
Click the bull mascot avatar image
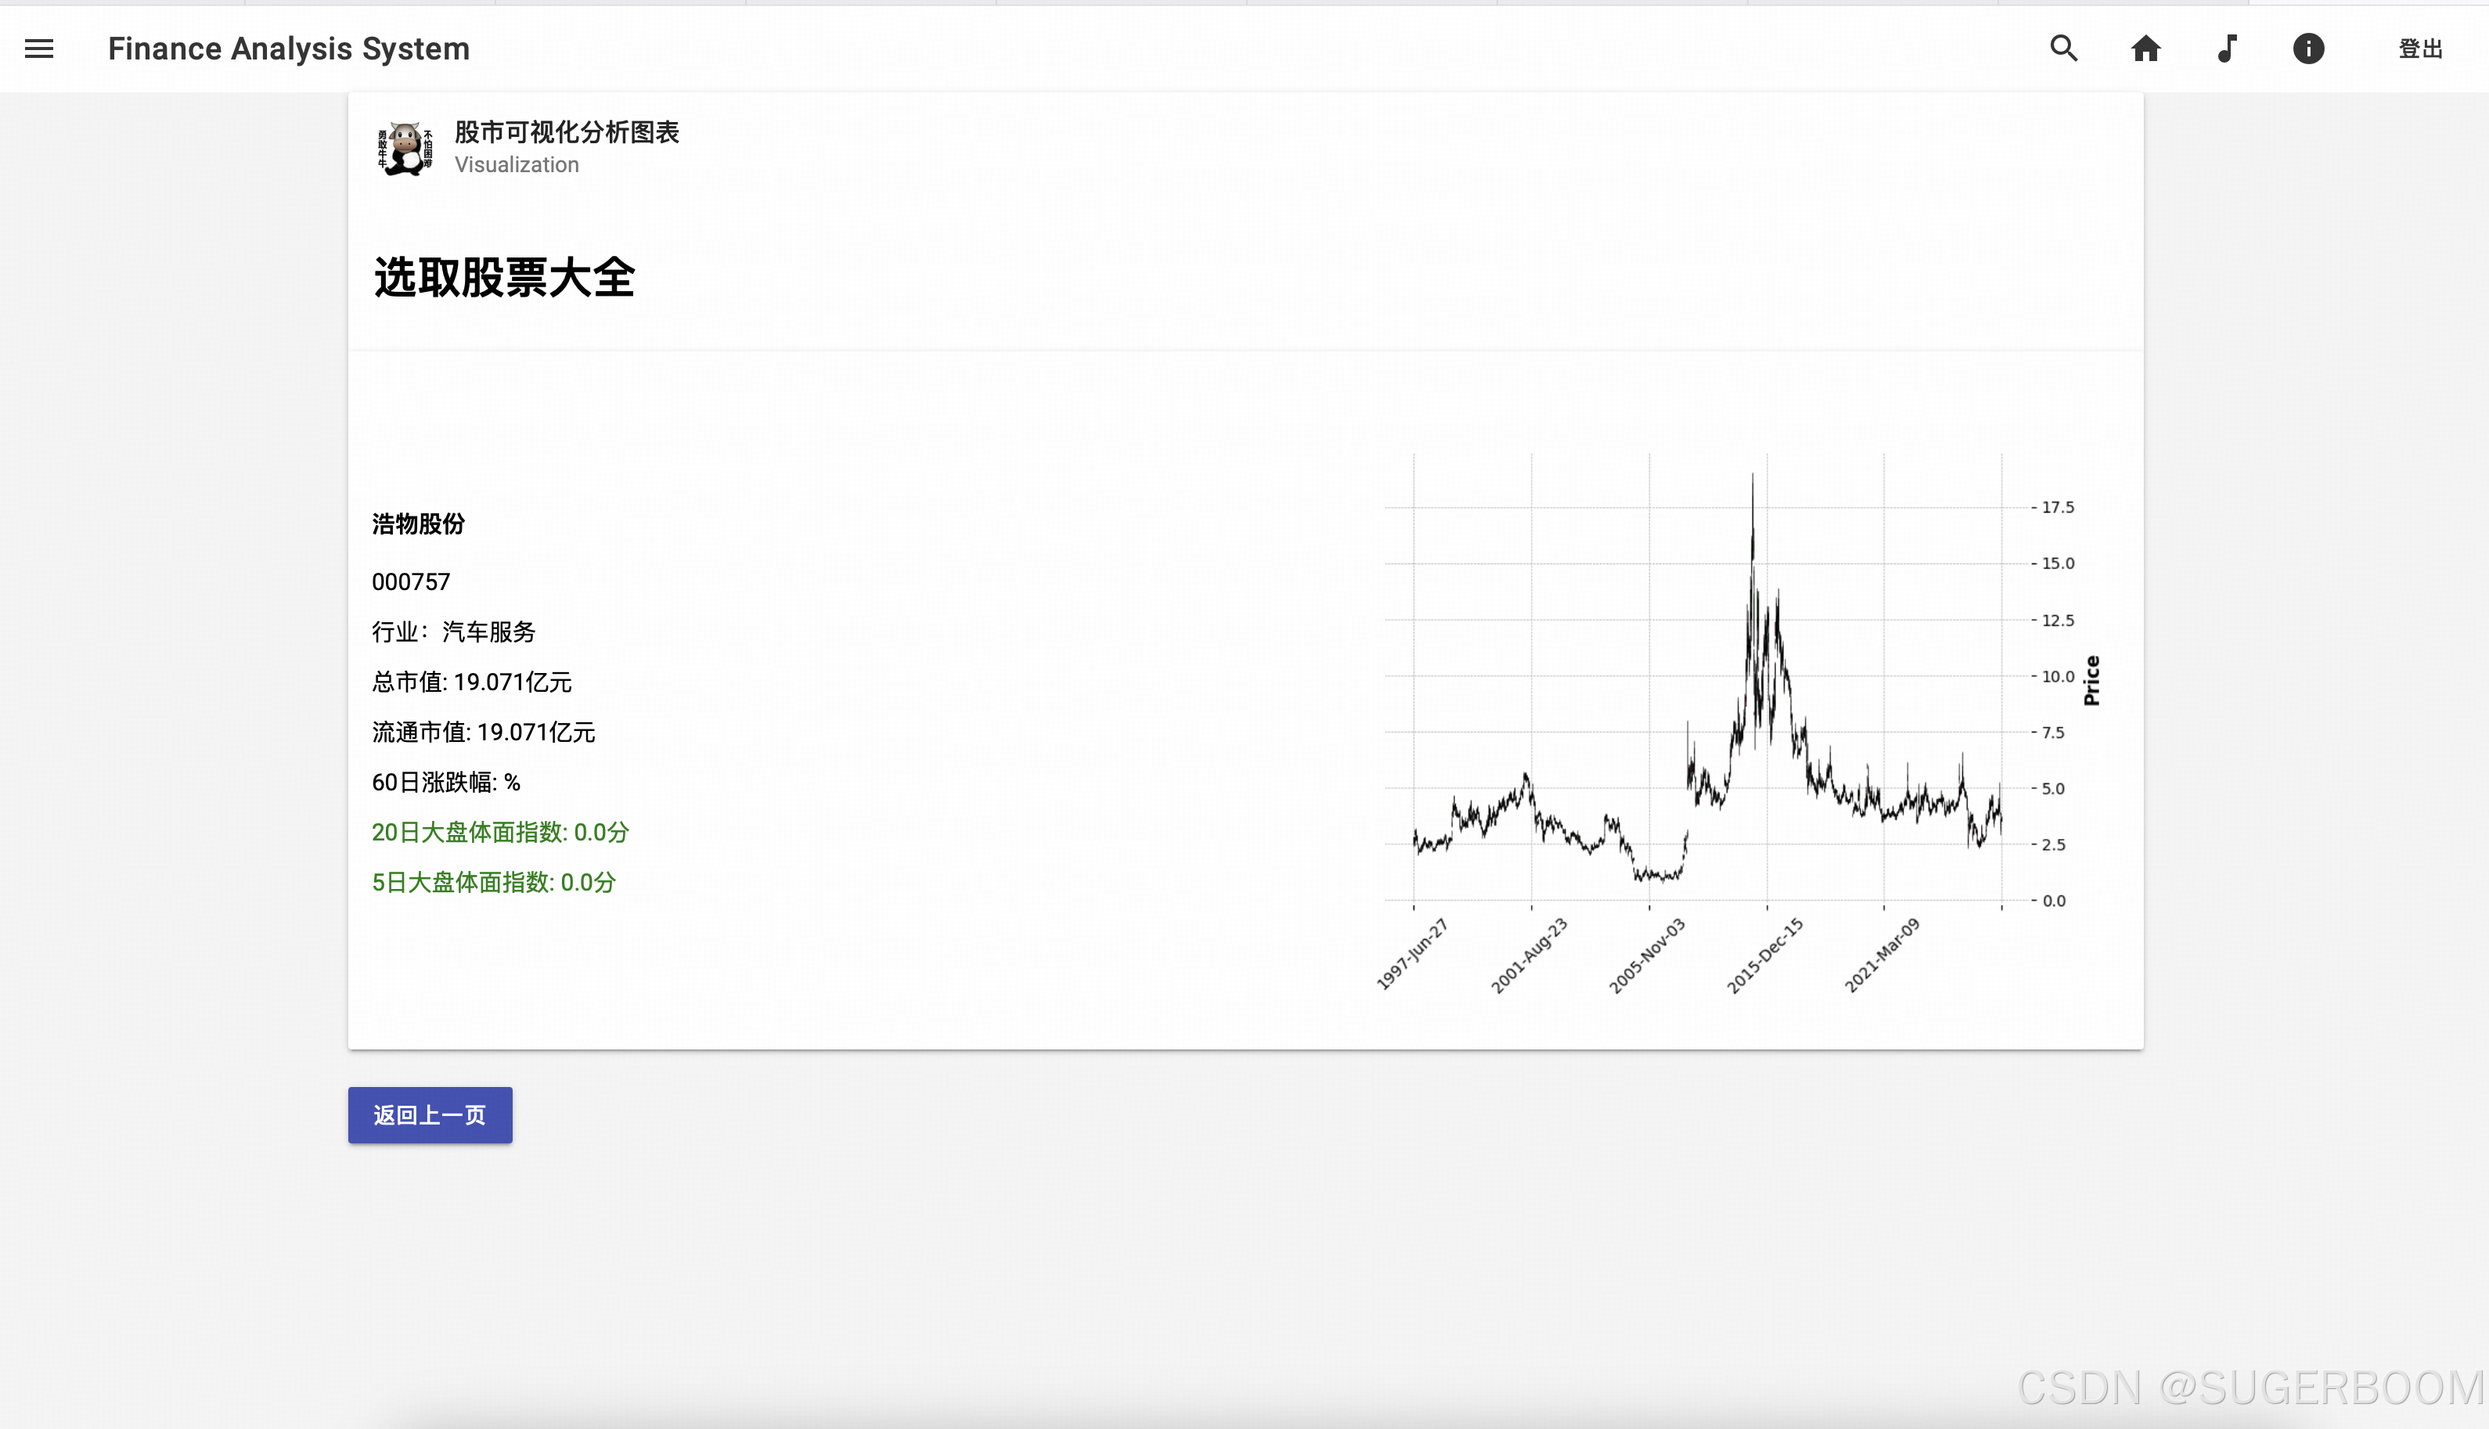coord(405,148)
